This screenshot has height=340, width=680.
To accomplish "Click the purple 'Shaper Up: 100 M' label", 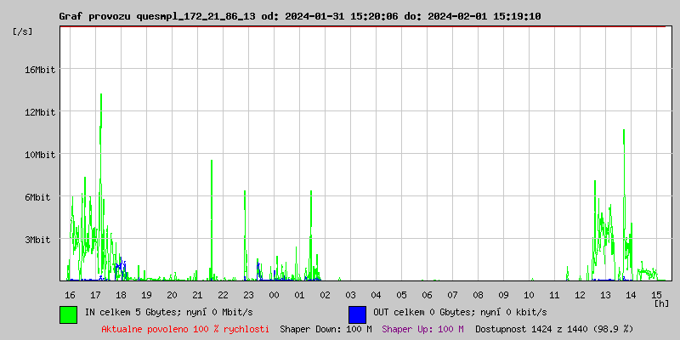I will 422,329.
